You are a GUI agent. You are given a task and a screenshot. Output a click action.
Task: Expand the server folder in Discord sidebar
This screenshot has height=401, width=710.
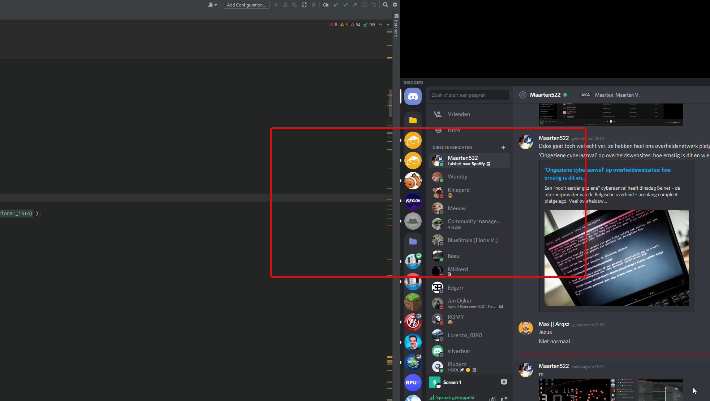(413, 120)
